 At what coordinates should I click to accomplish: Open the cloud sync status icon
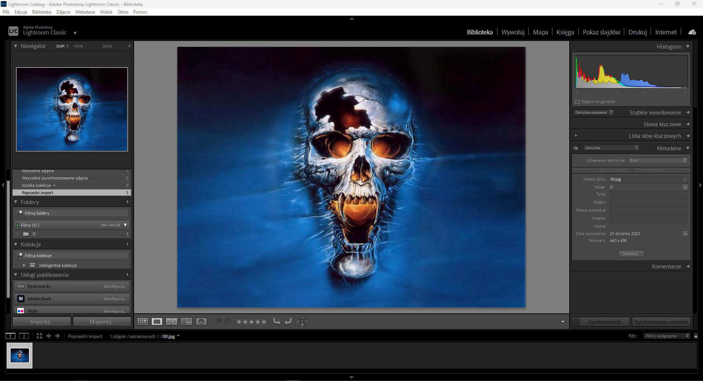pyautogui.click(x=692, y=32)
